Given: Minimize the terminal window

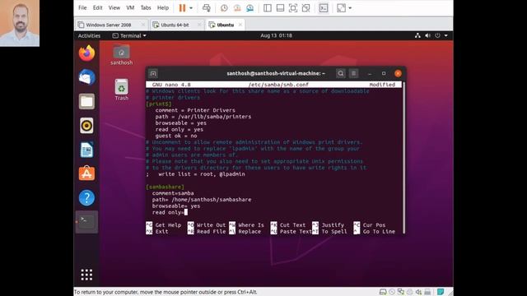Looking at the screenshot, I should pos(370,73).
